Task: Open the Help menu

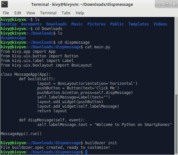Action: coord(80,13)
